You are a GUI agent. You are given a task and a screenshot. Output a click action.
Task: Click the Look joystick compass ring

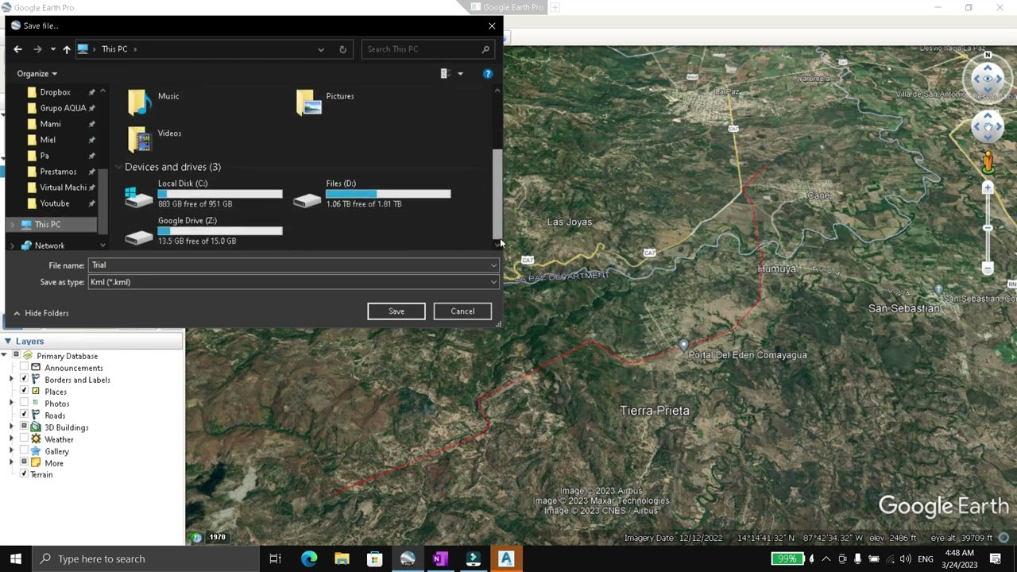coord(988,79)
